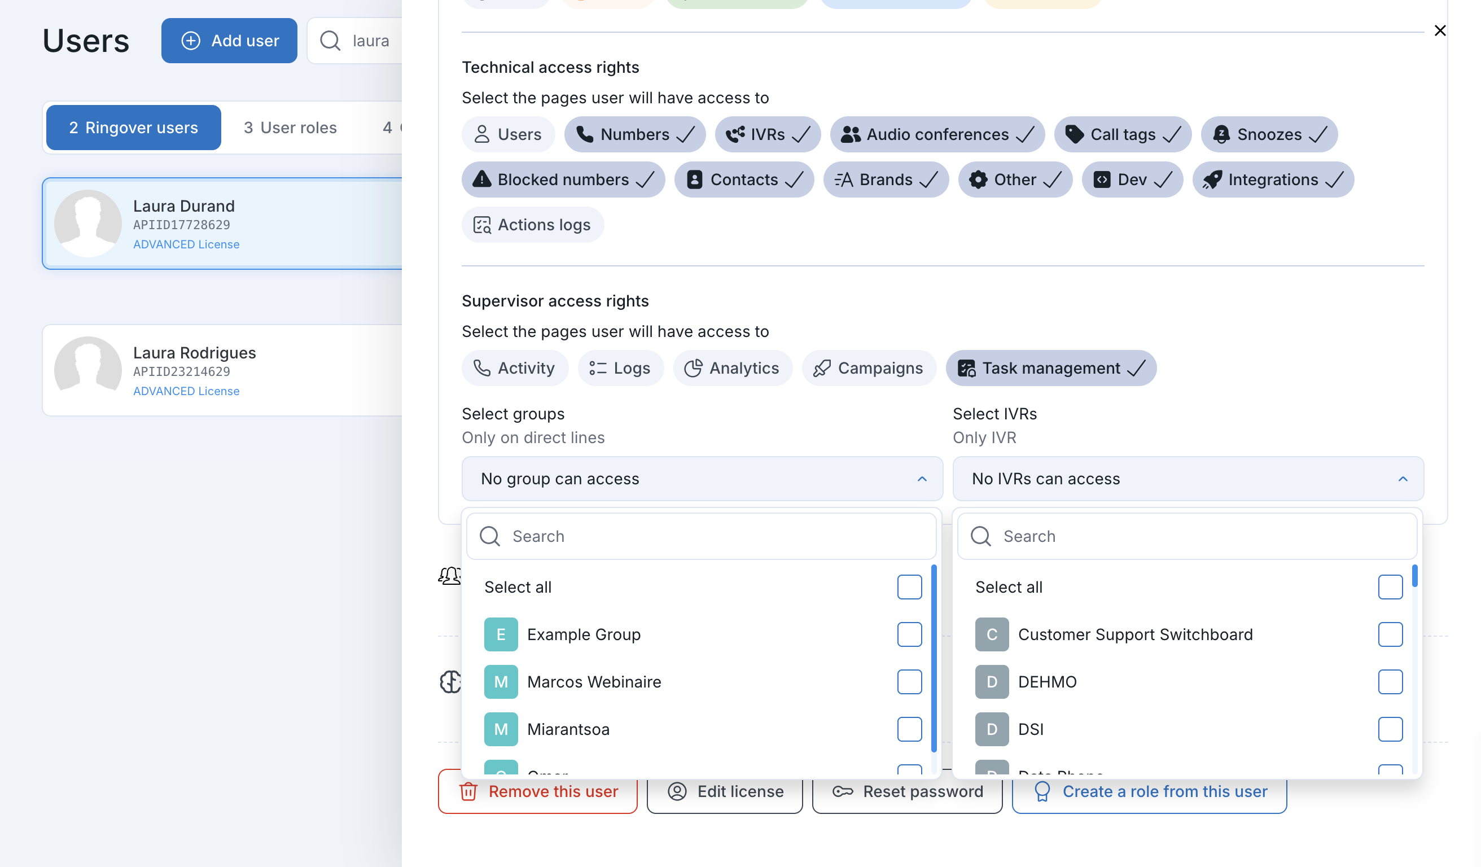Image resolution: width=1481 pixels, height=867 pixels.
Task: Enable Logs supervisor access chip
Action: click(x=621, y=369)
